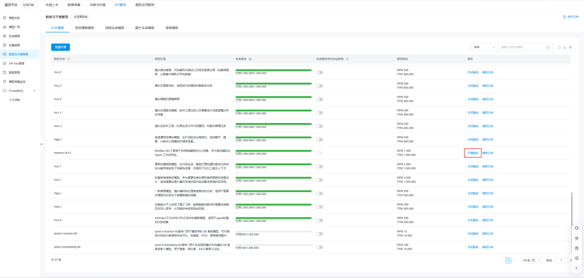Click the refresh icon beside the search box
Viewport: 584px width, 278px height.
[x=559, y=47]
